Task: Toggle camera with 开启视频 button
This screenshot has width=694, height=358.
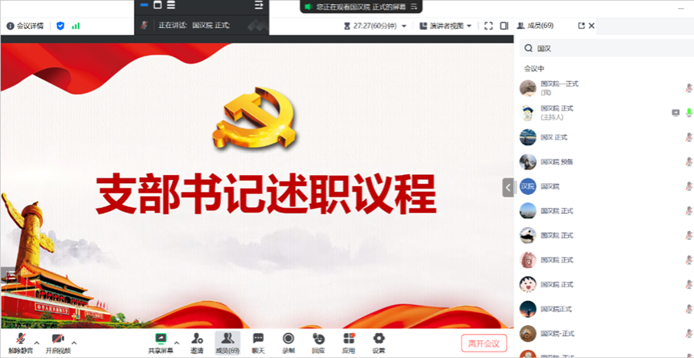Action: click(x=58, y=339)
